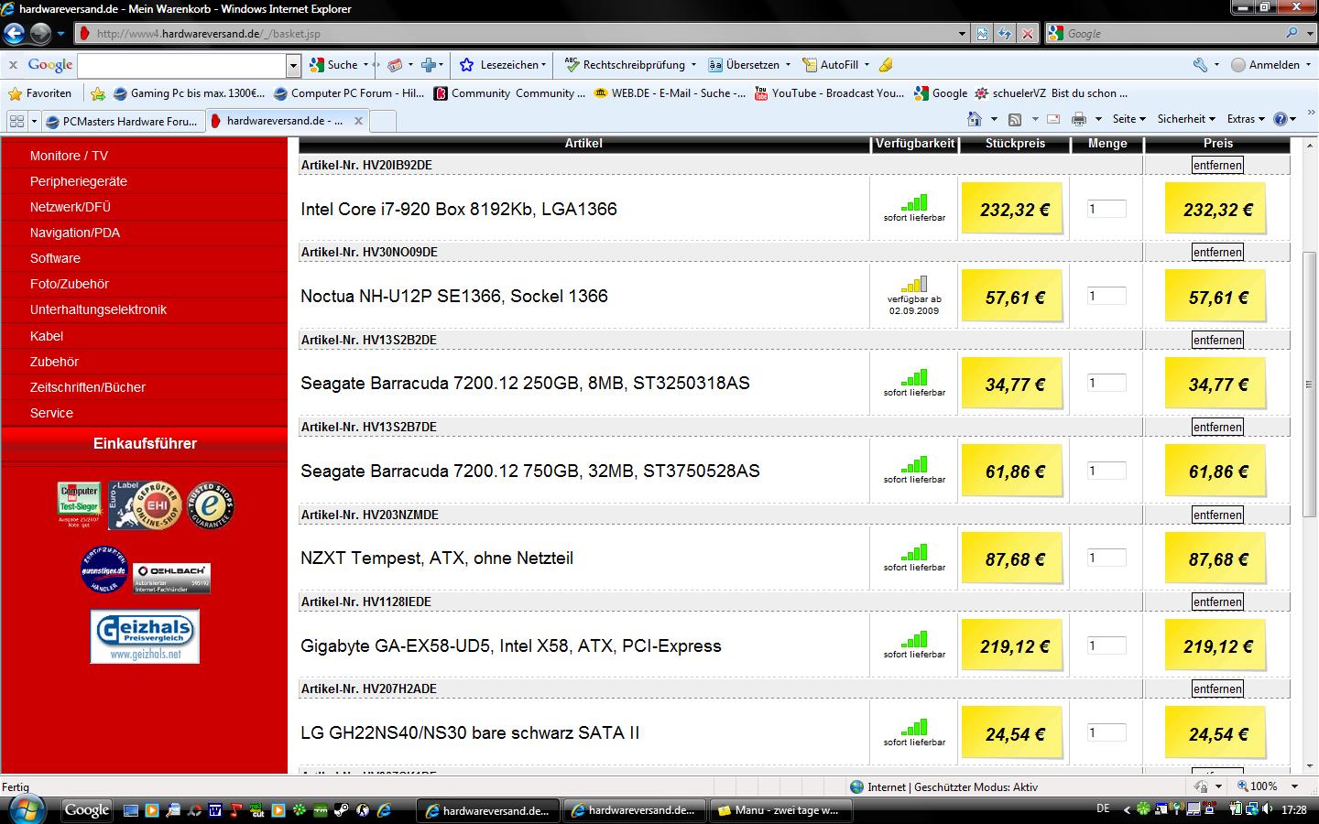
Task: Click the search magnifier in Google search box
Action: pos(1292,33)
